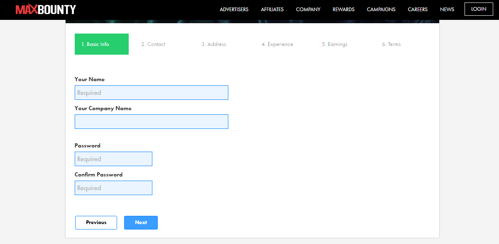This screenshot has height=244, width=499.
Task: Open the REWARDS menu item
Action: [343, 9]
